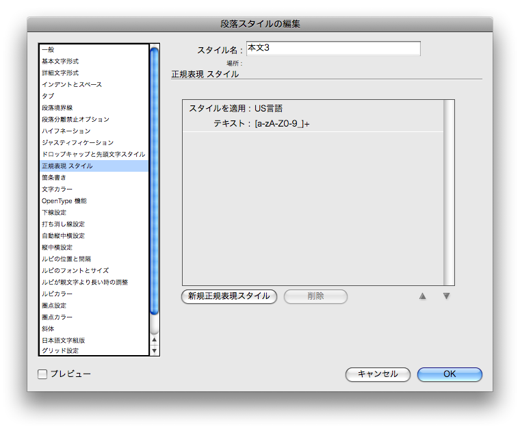The width and height of the screenshot is (520, 429).
Task: Select 箇条書き category
Action: click(x=94, y=178)
